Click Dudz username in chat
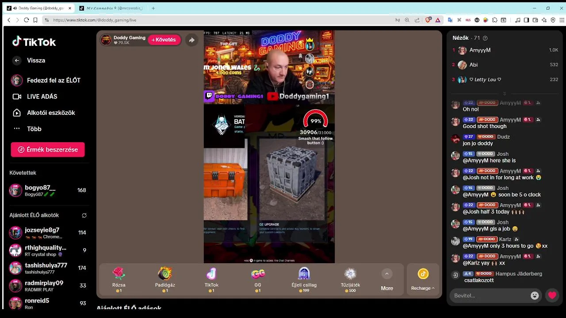The image size is (566, 318). pos(504,137)
